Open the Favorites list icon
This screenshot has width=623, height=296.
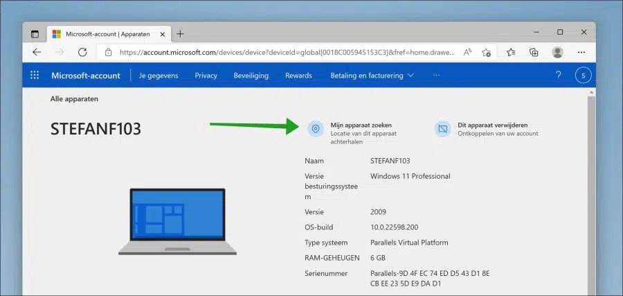tap(511, 52)
